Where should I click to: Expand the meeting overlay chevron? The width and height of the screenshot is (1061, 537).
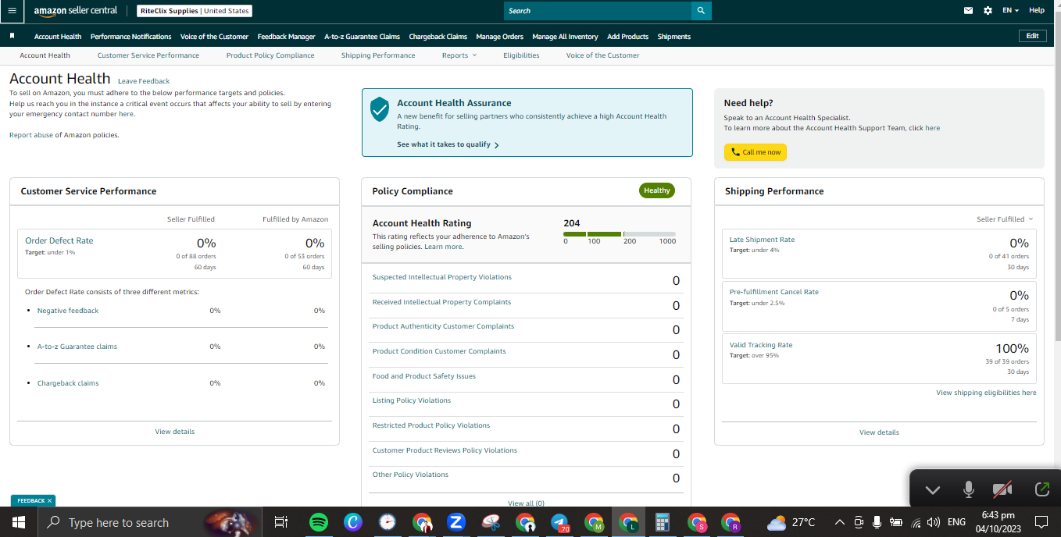coord(932,490)
